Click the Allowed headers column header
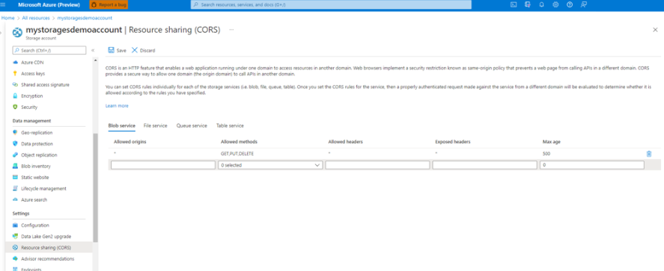Viewport: 664px width, 271px height. (x=346, y=142)
